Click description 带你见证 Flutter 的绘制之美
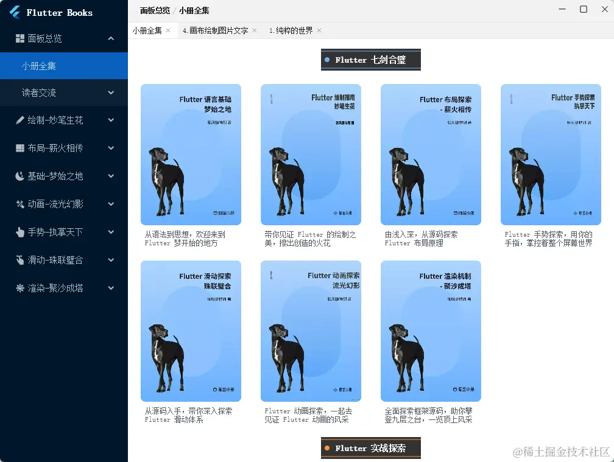The width and height of the screenshot is (614, 462). pyautogui.click(x=310, y=239)
